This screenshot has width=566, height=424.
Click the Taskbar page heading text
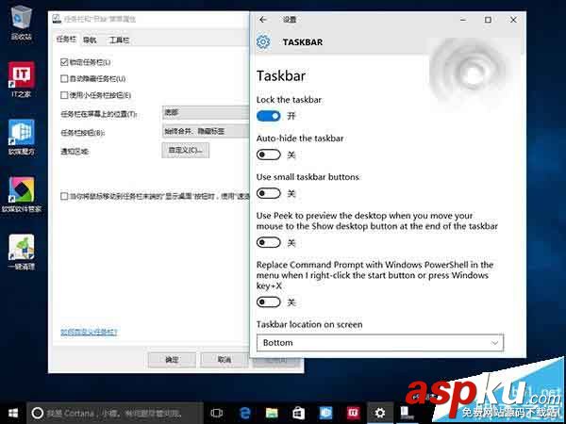point(281,76)
